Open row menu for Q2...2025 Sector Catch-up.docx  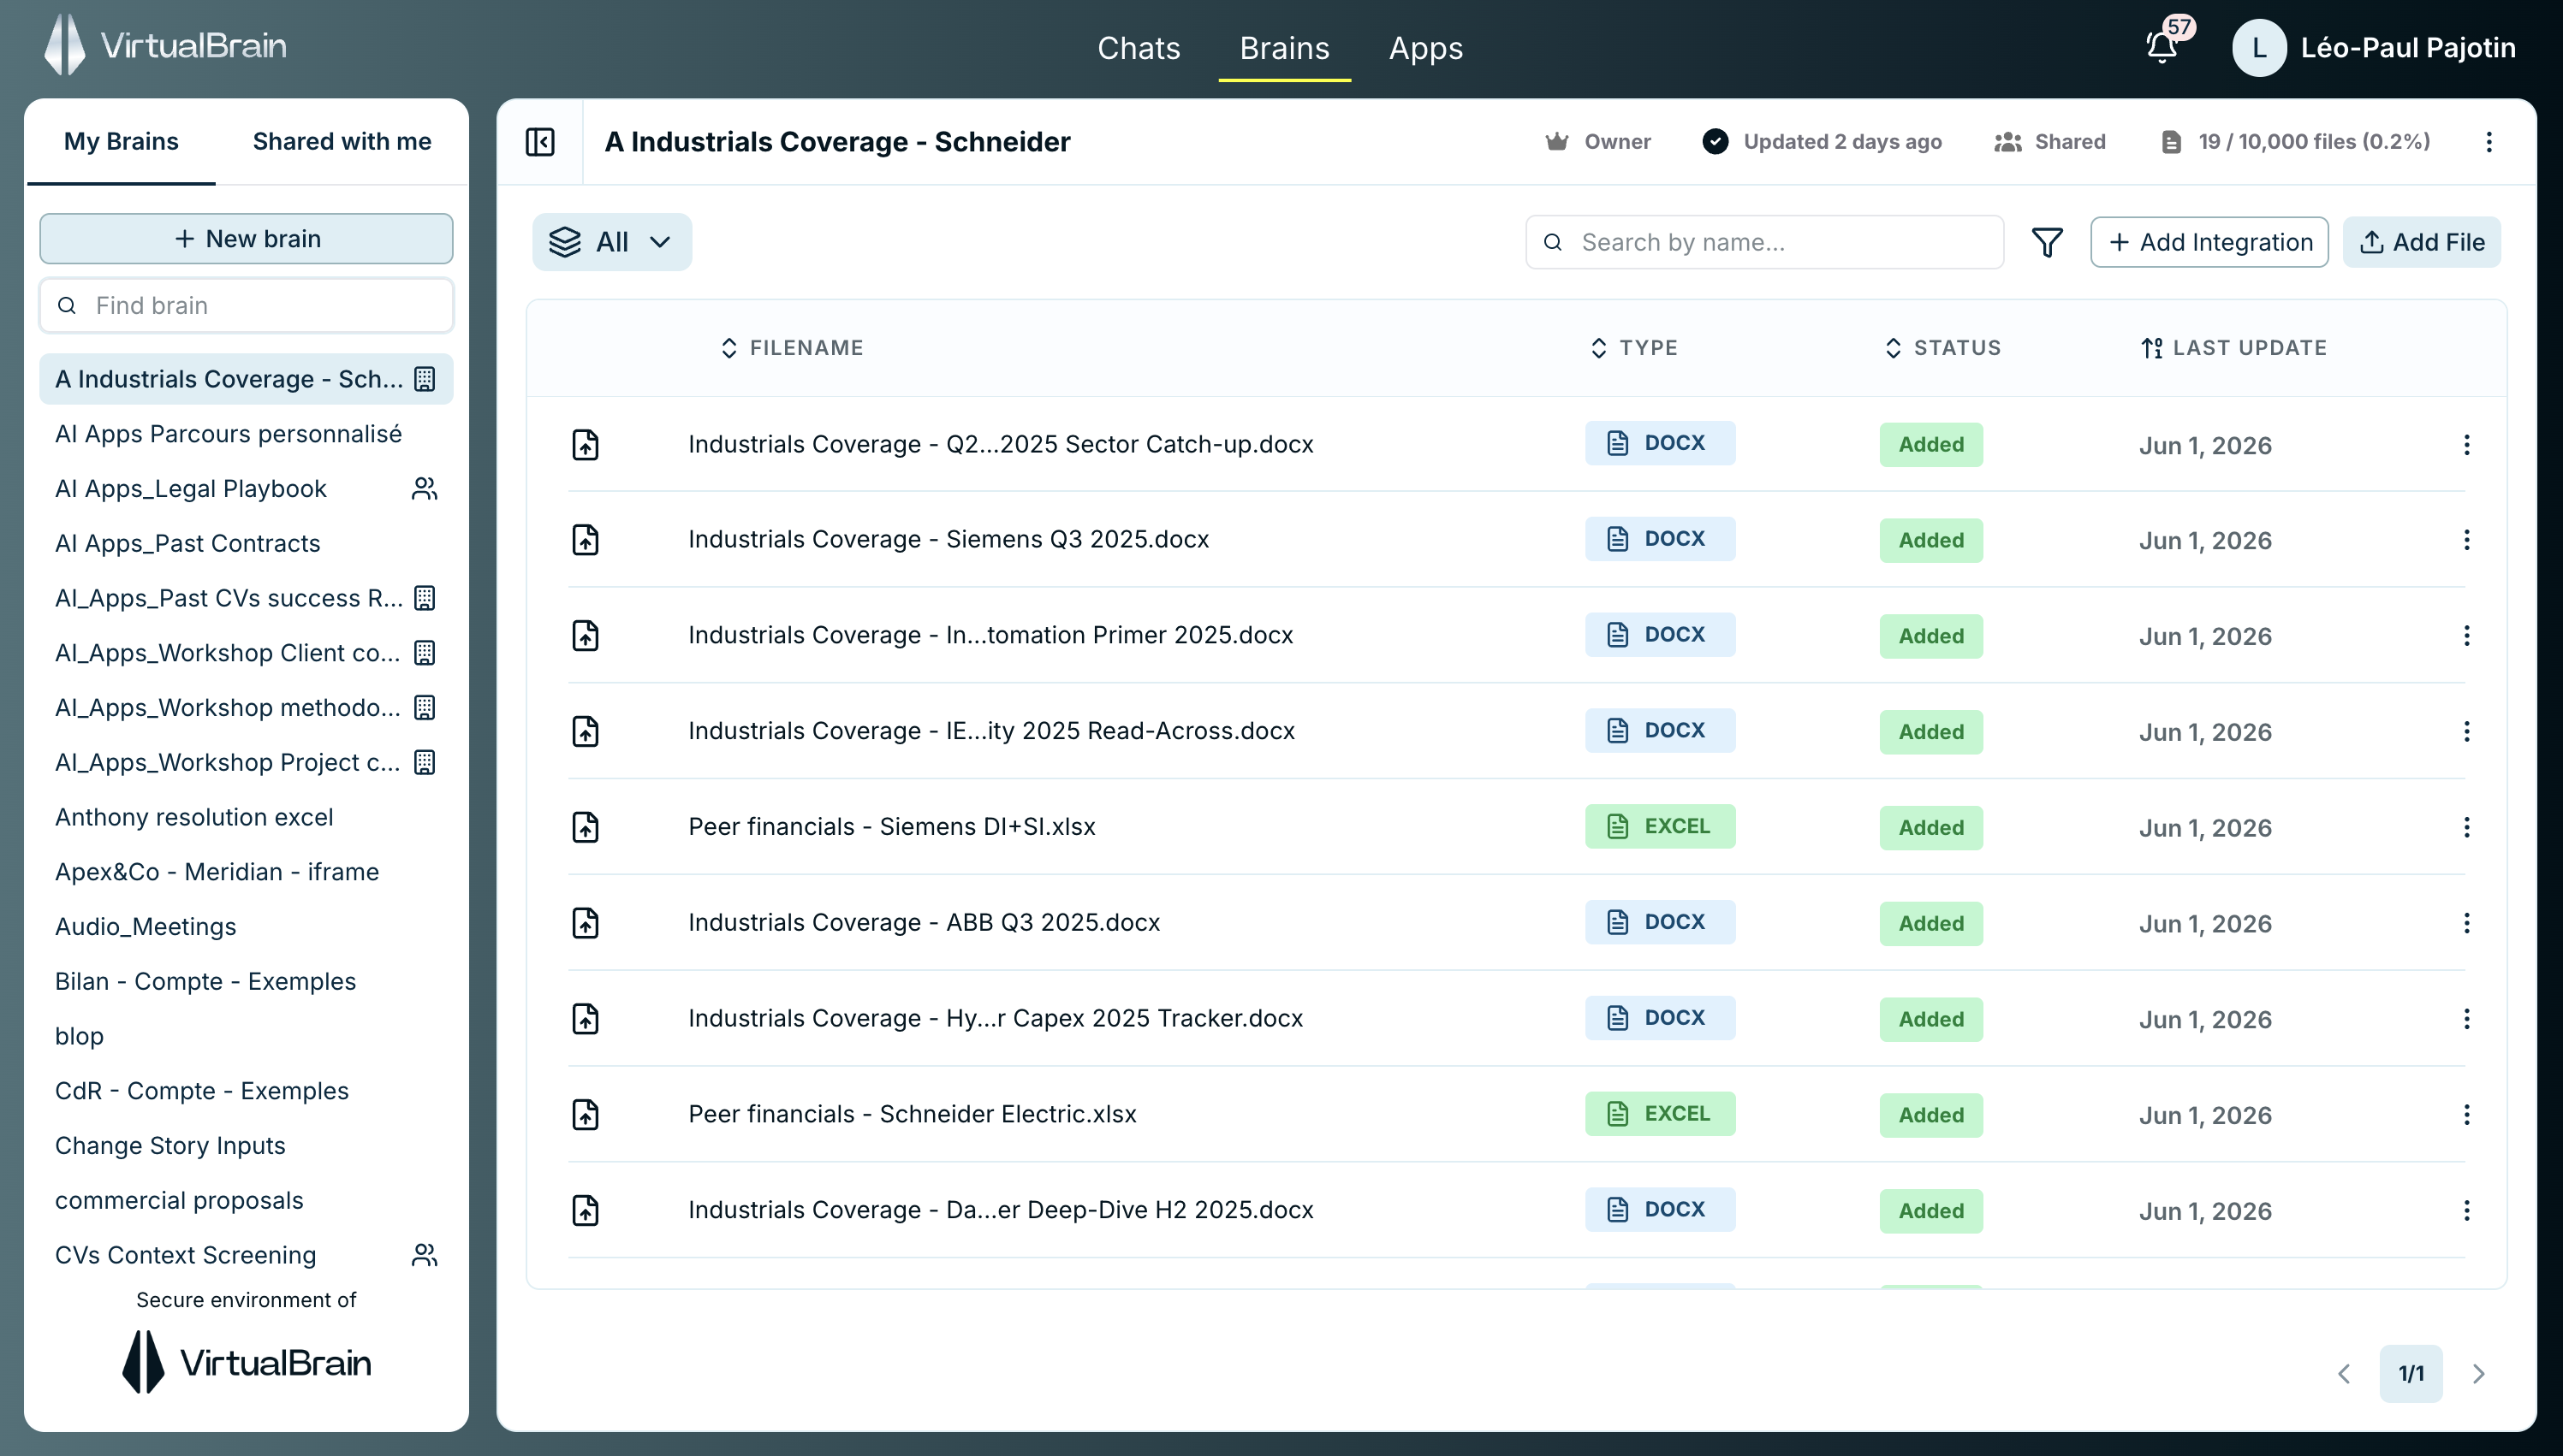click(x=2466, y=445)
